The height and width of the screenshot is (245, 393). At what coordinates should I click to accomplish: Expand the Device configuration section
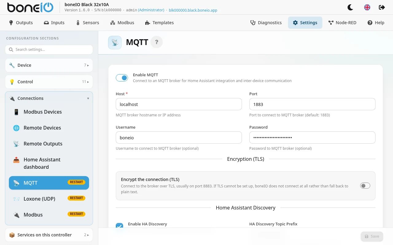tap(49, 65)
